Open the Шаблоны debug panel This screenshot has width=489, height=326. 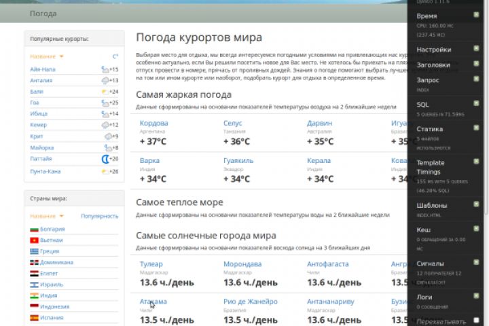(432, 205)
